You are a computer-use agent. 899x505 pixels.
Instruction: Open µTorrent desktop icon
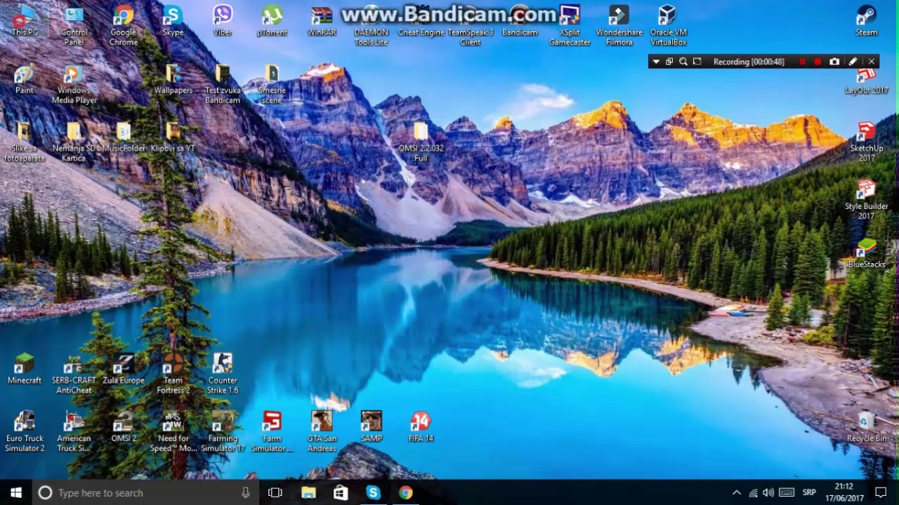[x=272, y=22]
